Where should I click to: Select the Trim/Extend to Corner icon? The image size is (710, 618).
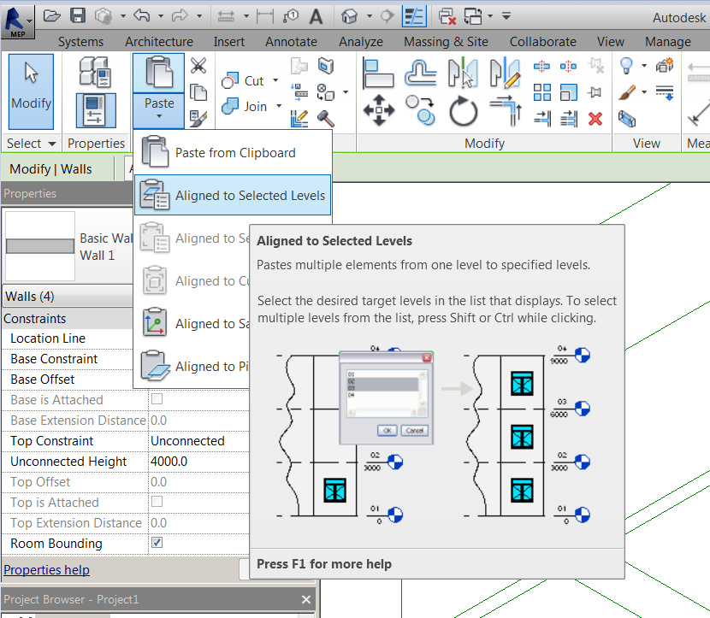pyautogui.click(x=506, y=110)
